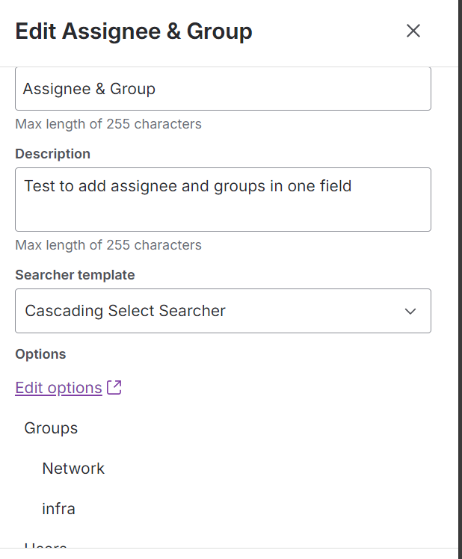Click the chevron arrow in Searcher template box
462x559 pixels.
pyautogui.click(x=410, y=311)
